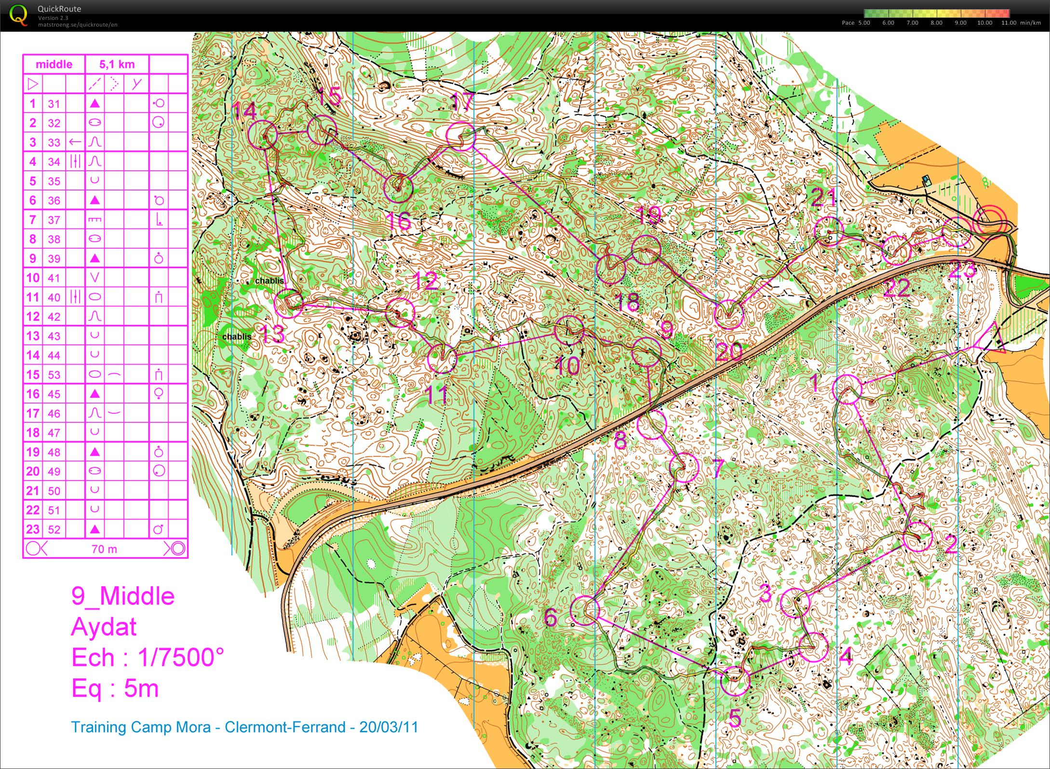Click the number label 19 on the map
This screenshot has height=769, width=1050.
[648, 215]
